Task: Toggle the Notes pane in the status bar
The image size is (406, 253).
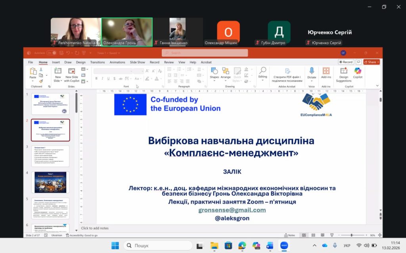Action: tap(289, 235)
